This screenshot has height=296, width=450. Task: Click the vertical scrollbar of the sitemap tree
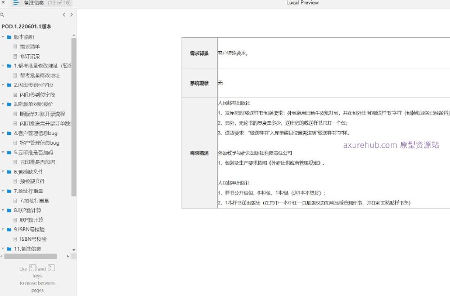click(x=74, y=117)
